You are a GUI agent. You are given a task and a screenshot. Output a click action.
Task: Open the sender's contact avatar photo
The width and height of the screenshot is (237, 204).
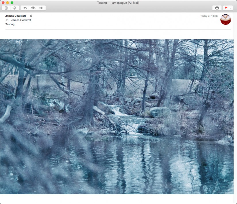(x=226, y=20)
